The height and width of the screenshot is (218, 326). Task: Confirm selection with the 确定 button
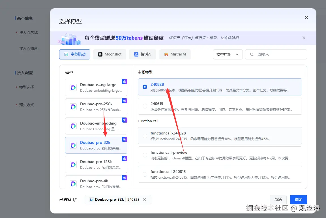298,200
